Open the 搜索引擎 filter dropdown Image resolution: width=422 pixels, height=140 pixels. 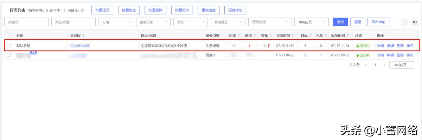[153, 22]
